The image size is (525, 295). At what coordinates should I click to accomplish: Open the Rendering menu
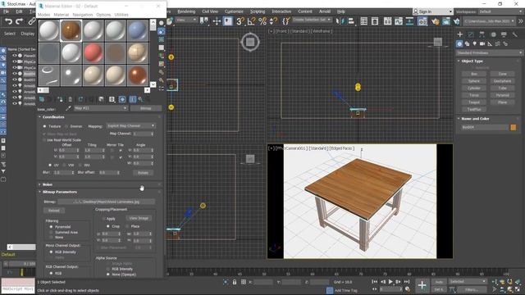pyautogui.click(x=186, y=11)
